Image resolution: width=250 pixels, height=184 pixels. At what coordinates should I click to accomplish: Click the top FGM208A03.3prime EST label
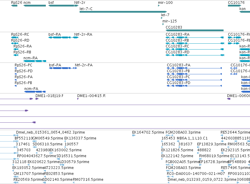pos(183,132)
